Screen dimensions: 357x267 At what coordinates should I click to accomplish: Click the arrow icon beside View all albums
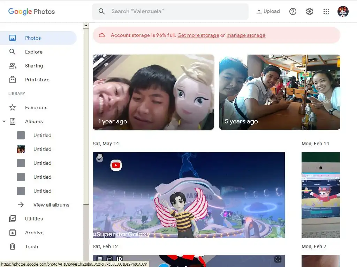pos(21,205)
